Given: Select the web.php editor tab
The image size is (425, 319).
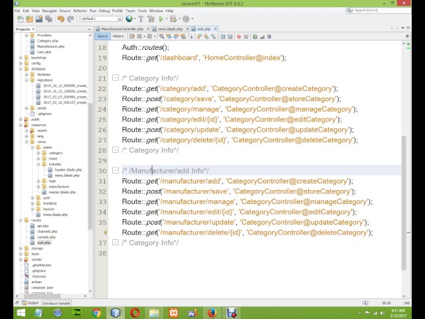Looking at the screenshot, I should pos(204,29).
